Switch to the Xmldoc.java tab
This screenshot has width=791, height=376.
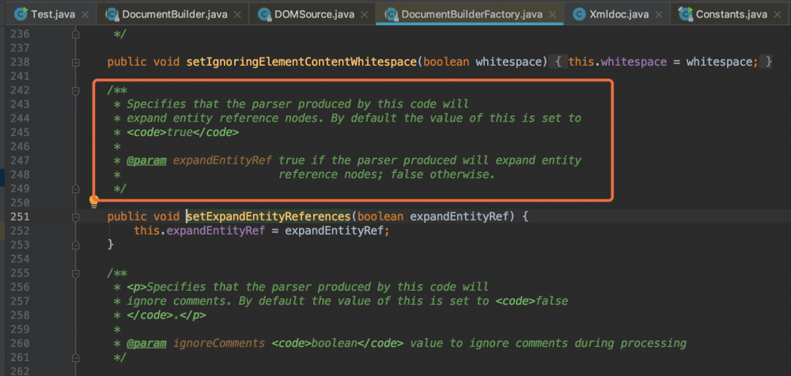coord(619,13)
